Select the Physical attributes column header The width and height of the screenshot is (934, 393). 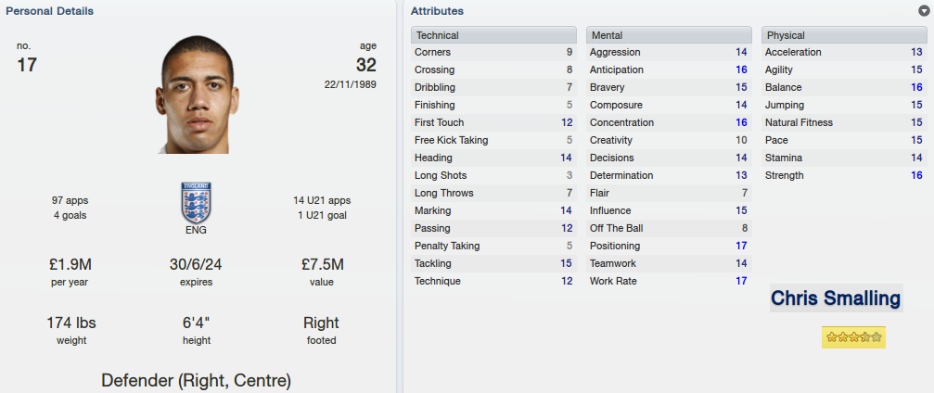[844, 35]
